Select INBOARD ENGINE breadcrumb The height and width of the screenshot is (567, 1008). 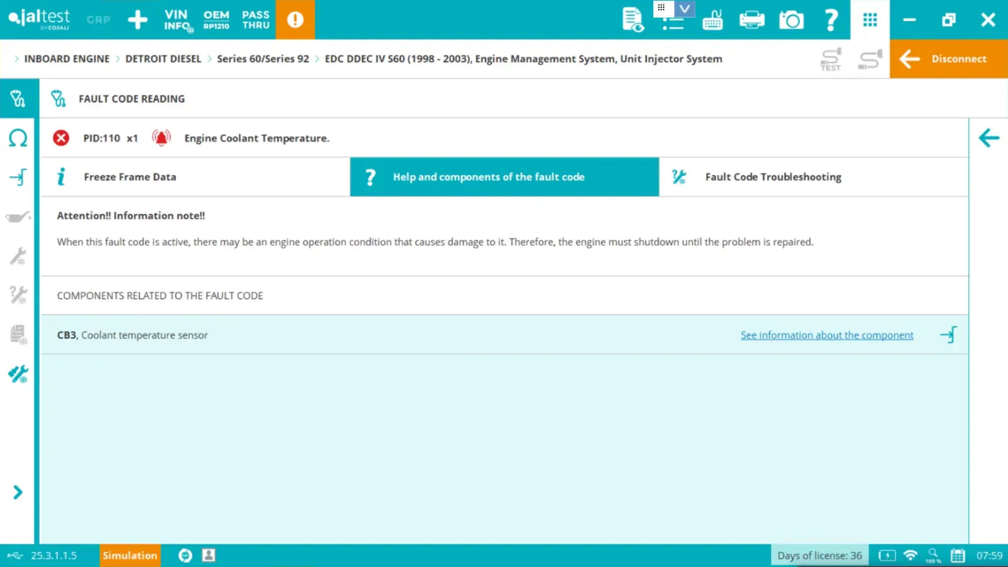click(67, 59)
